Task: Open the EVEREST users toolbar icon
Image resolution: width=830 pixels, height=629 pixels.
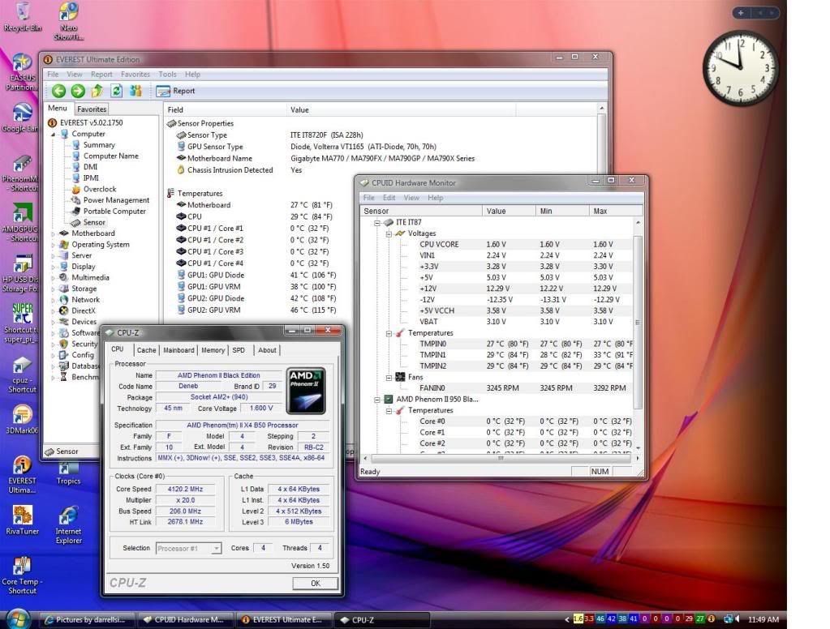Action: (x=136, y=91)
